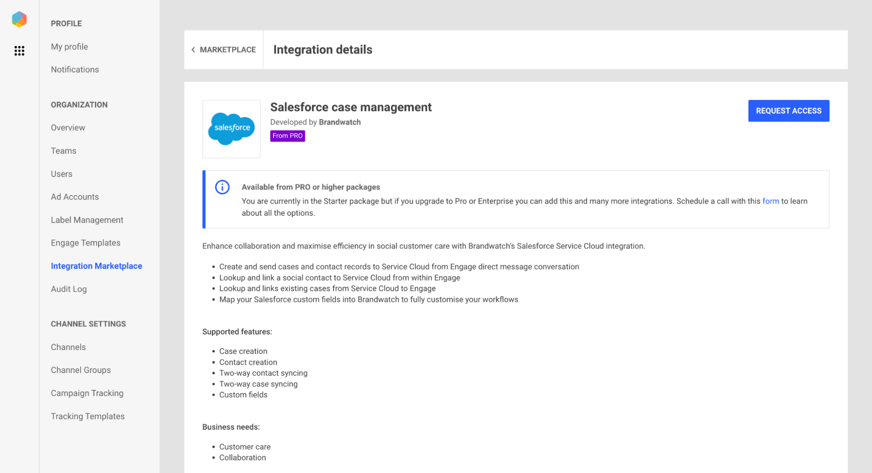Open Channels settings

click(x=68, y=347)
